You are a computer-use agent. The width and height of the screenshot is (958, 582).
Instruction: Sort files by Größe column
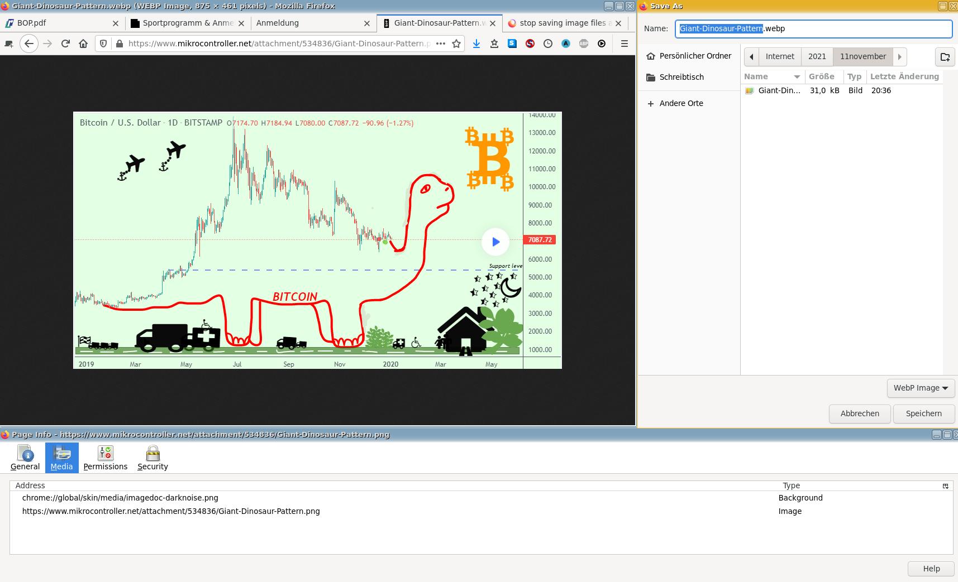(823, 76)
